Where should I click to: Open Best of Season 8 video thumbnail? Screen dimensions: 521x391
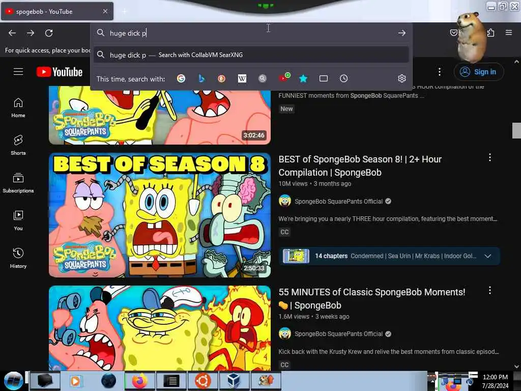(160, 215)
